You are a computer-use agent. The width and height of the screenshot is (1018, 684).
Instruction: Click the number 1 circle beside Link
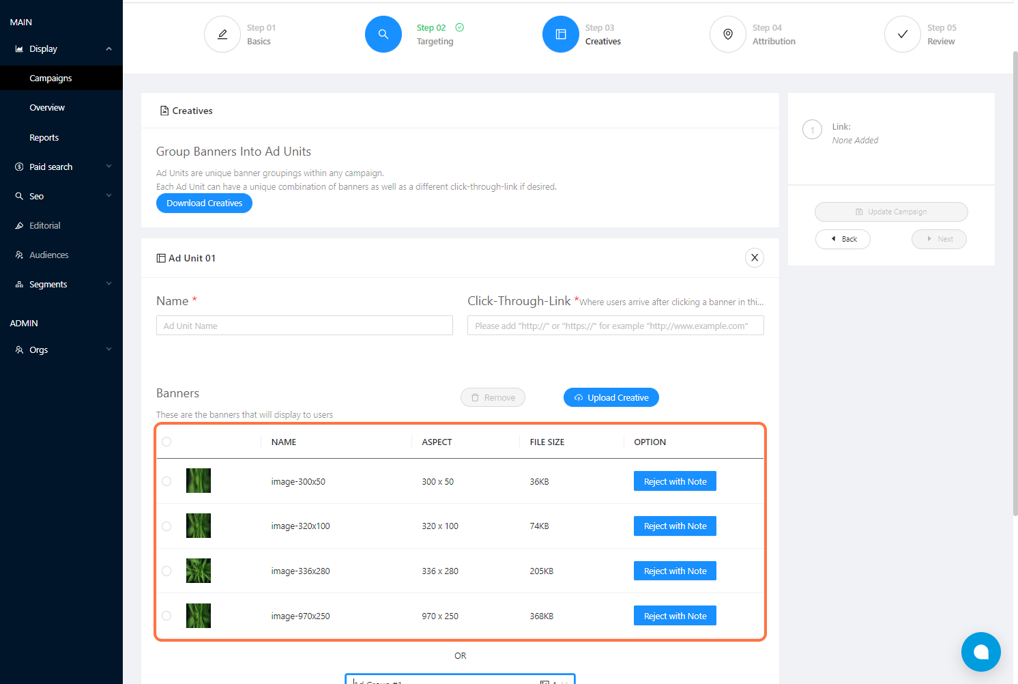click(812, 130)
